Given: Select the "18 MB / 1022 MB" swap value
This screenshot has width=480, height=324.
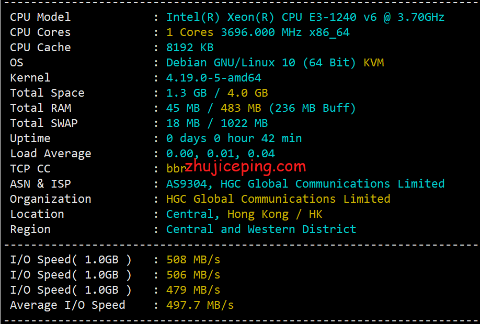Looking at the screenshot, I should tap(217, 123).
